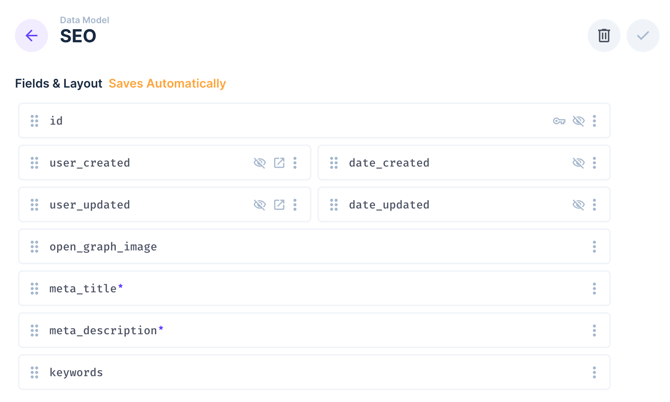
Task: Toggle hidden eye icon on user_updated field
Action: click(259, 205)
